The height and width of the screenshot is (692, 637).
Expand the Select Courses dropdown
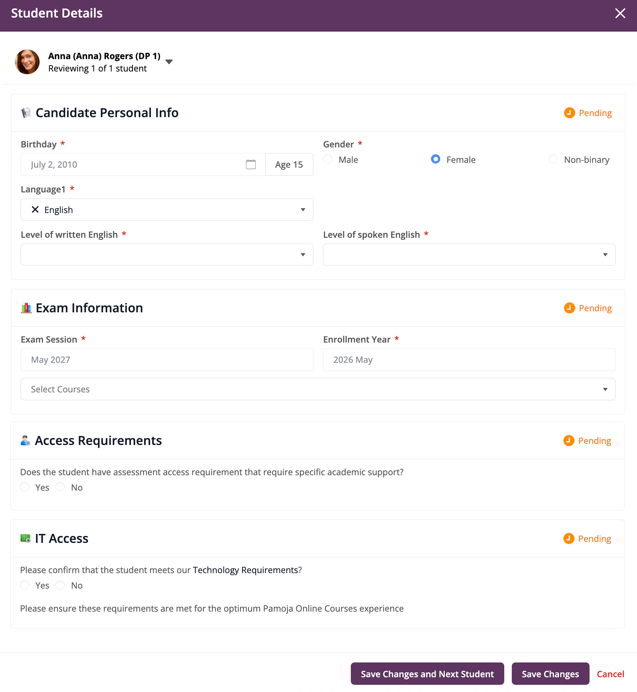[x=318, y=389]
